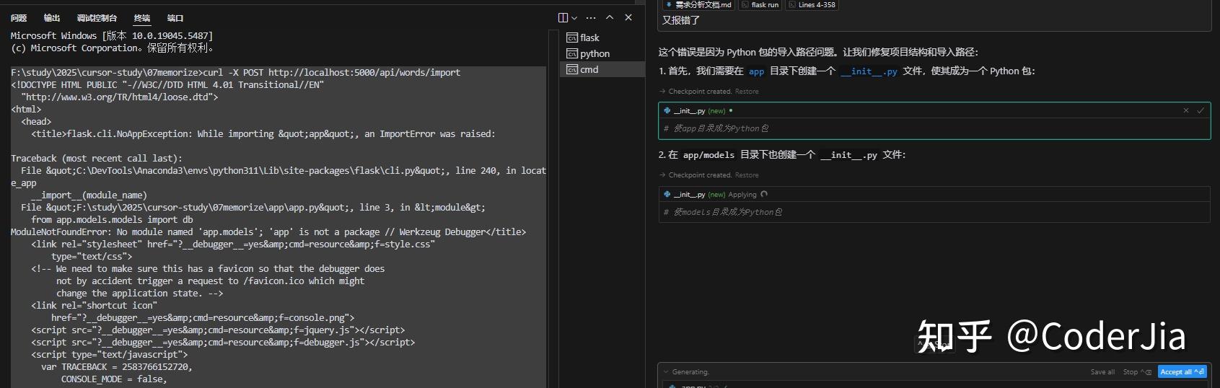Click the '使app目录成为Python包' code comment
The image size is (1220, 388).
pyautogui.click(x=716, y=128)
